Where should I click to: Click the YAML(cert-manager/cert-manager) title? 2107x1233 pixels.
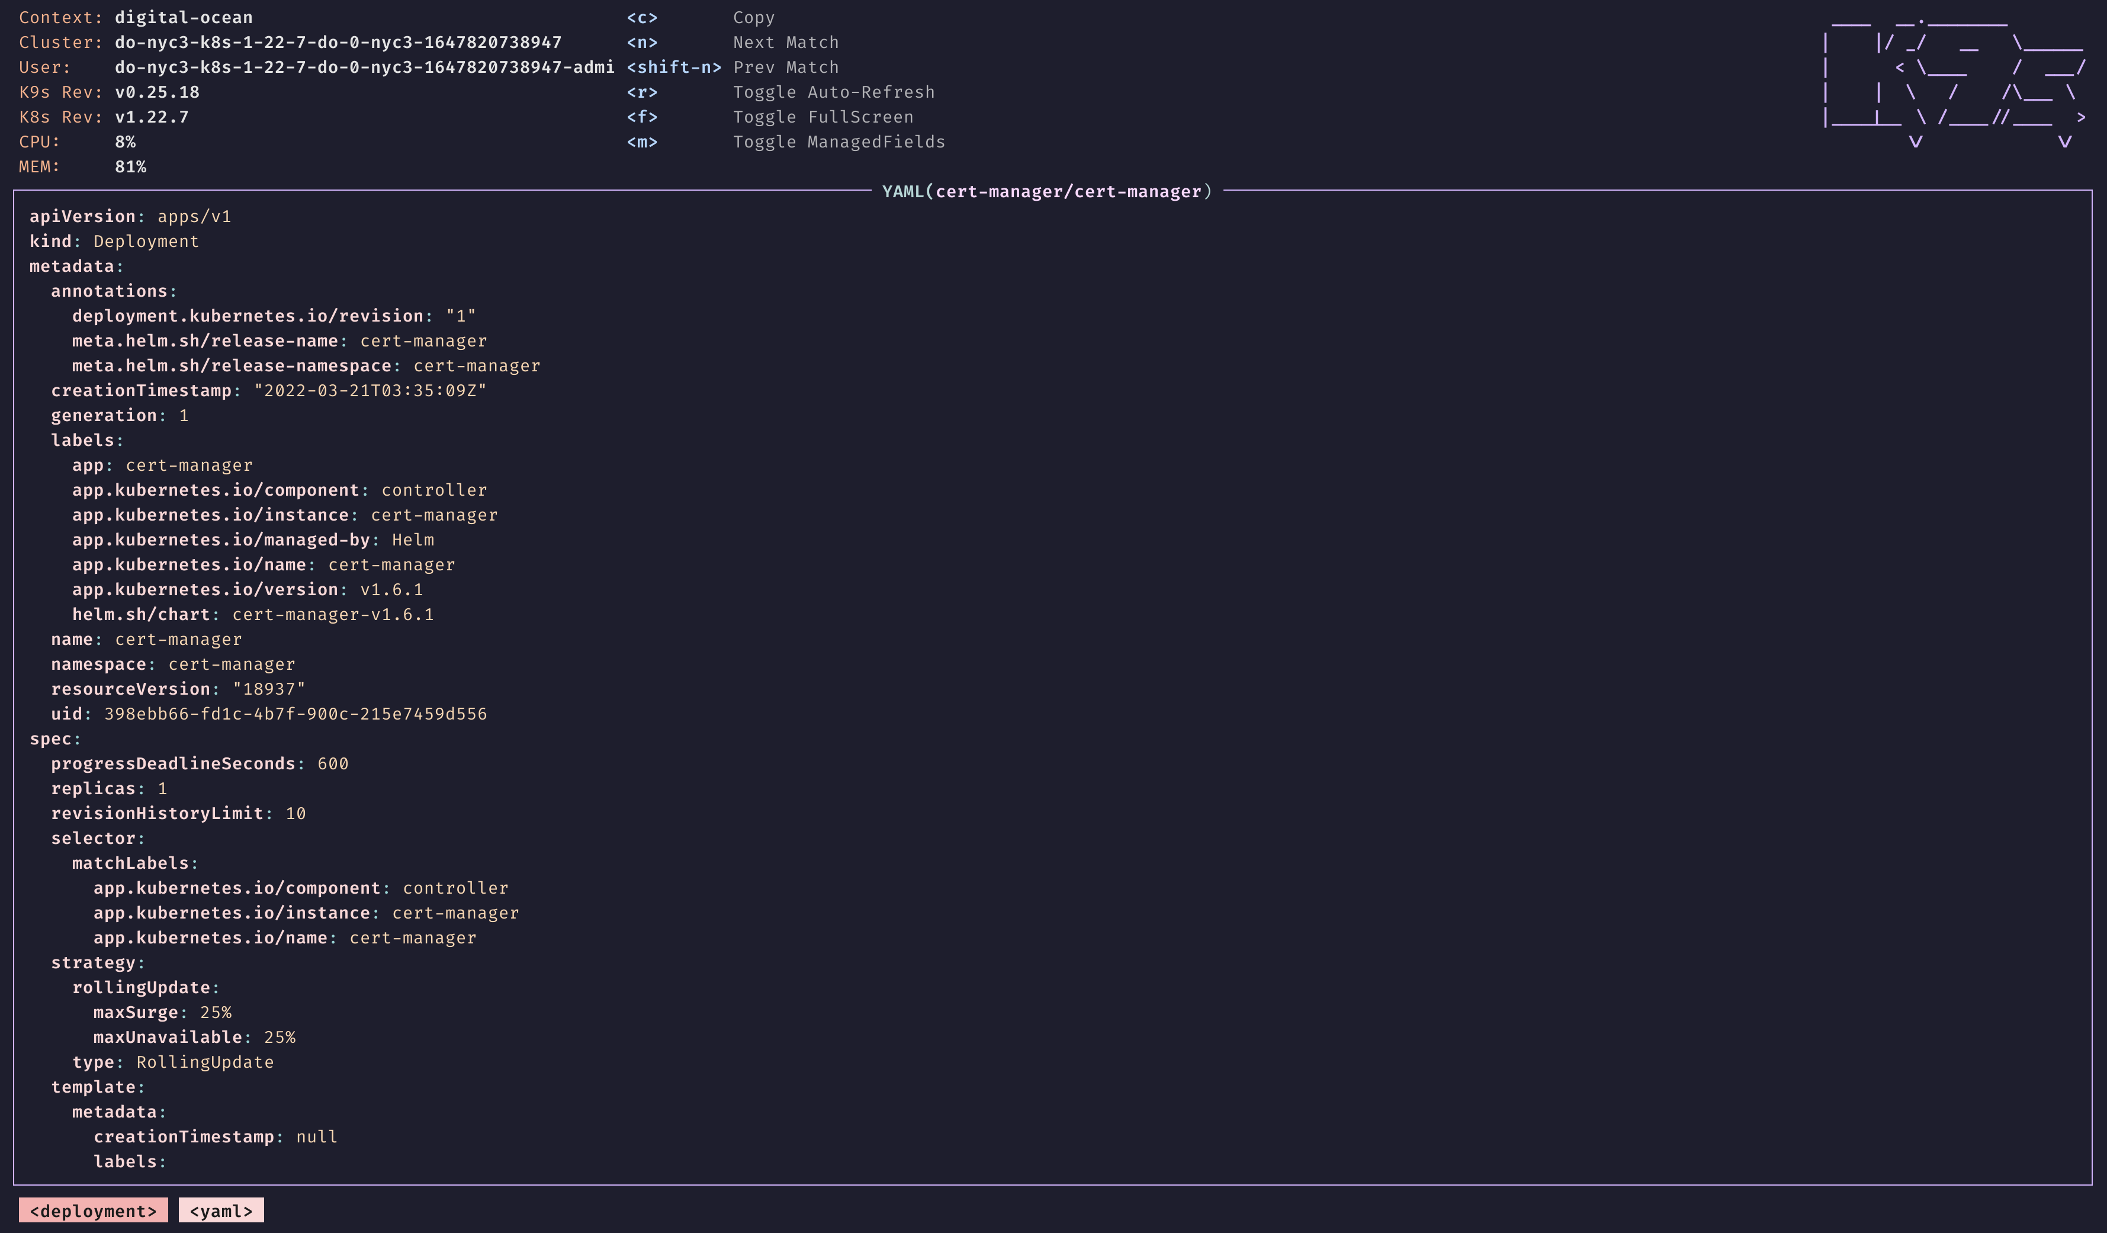pos(1047,191)
